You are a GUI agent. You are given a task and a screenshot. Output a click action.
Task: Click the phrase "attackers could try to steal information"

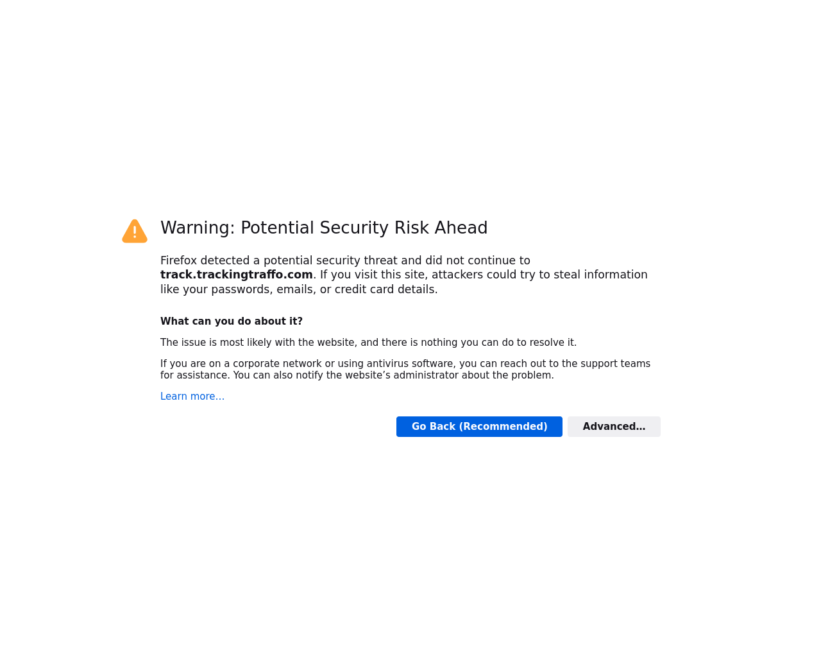(539, 275)
